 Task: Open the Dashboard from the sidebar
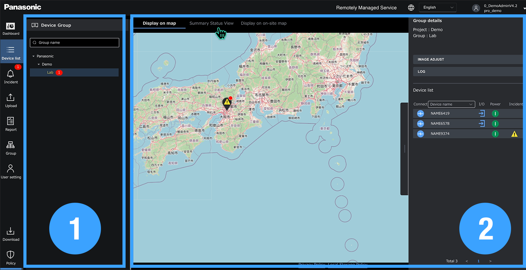(x=11, y=29)
